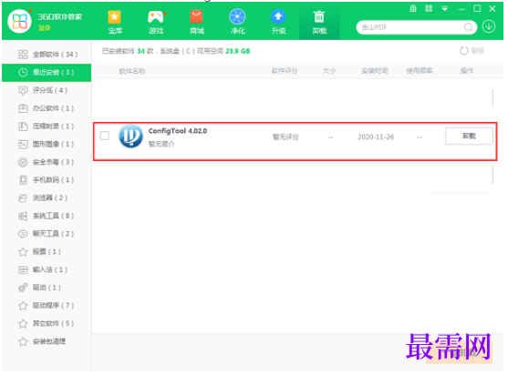Select the 卸载 trash can tab
This screenshot has width=508, height=375.
click(319, 22)
